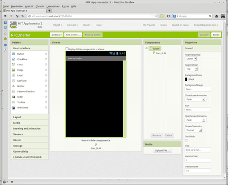This screenshot has height=185, width=228.
Task: Open the Build menu
Action: point(87,25)
